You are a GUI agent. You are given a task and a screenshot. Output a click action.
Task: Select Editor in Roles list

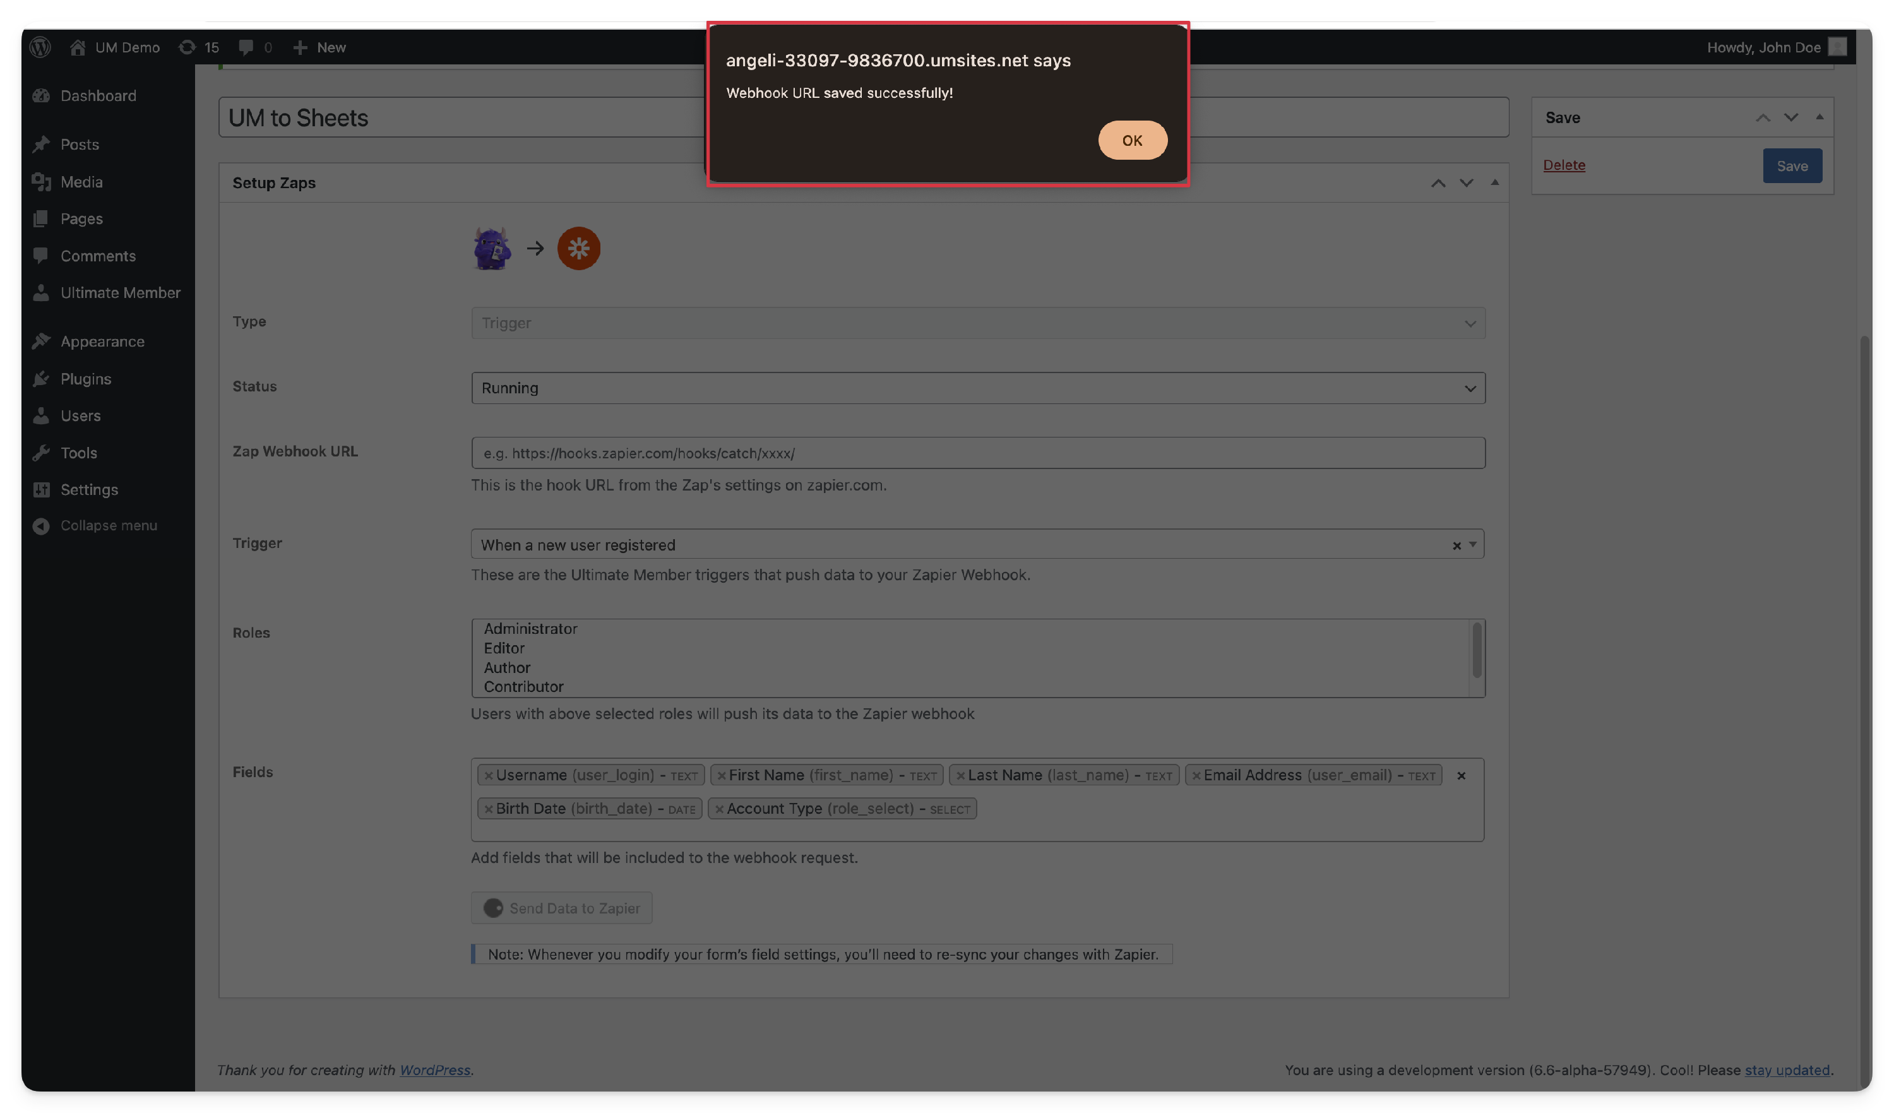[x=504, y=648]
